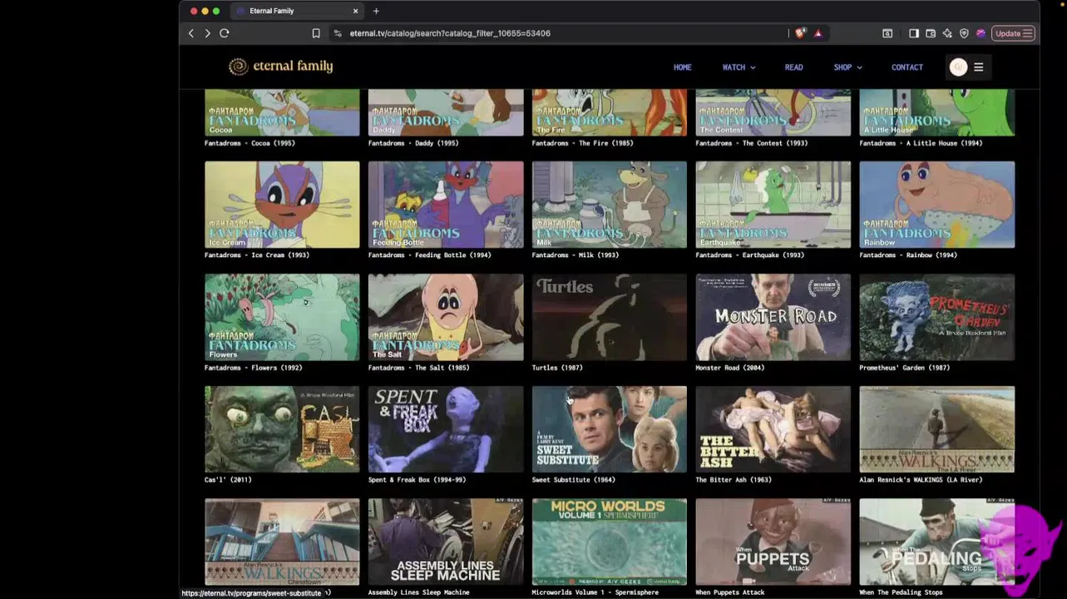Open Fantadroms - Milk thumbnail

point(610,205)
